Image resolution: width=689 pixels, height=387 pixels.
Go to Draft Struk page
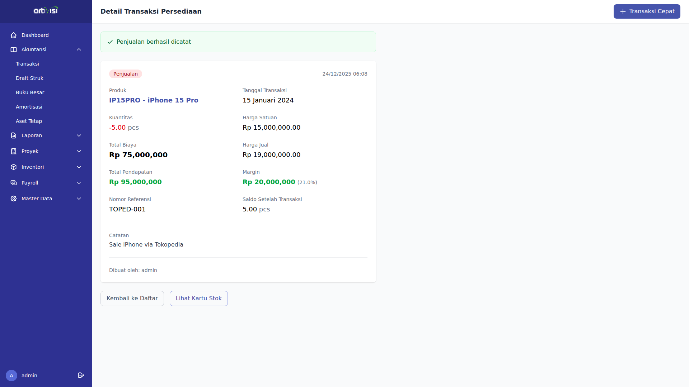pos(29,78)
